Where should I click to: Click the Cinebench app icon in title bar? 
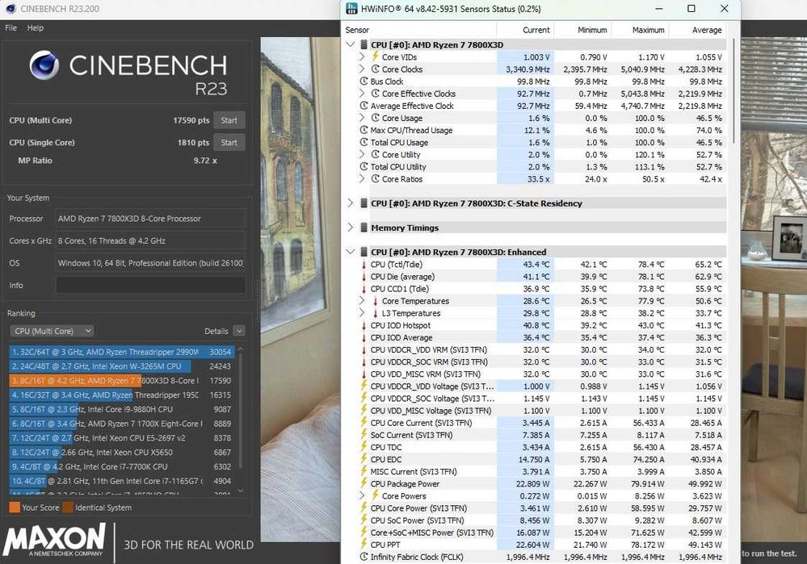click(11, 9)
